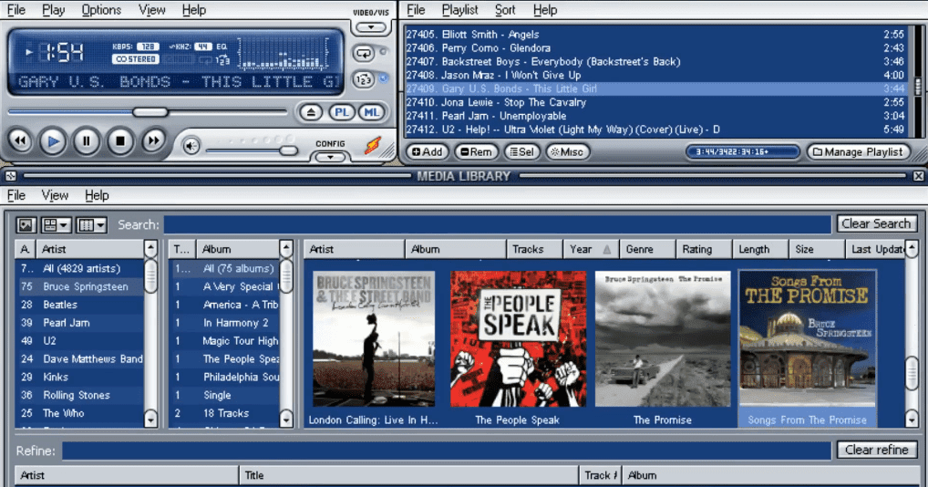Click the album art view icon
Viewport: 928px width, 487px height.
tap(26, 225)
